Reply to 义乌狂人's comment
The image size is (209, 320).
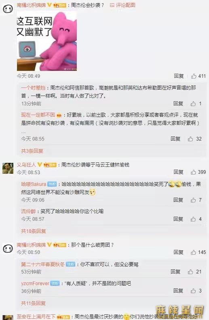[x=179, y=172]
